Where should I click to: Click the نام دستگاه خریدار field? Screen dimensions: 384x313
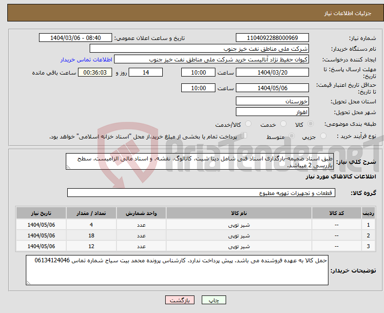199,49
